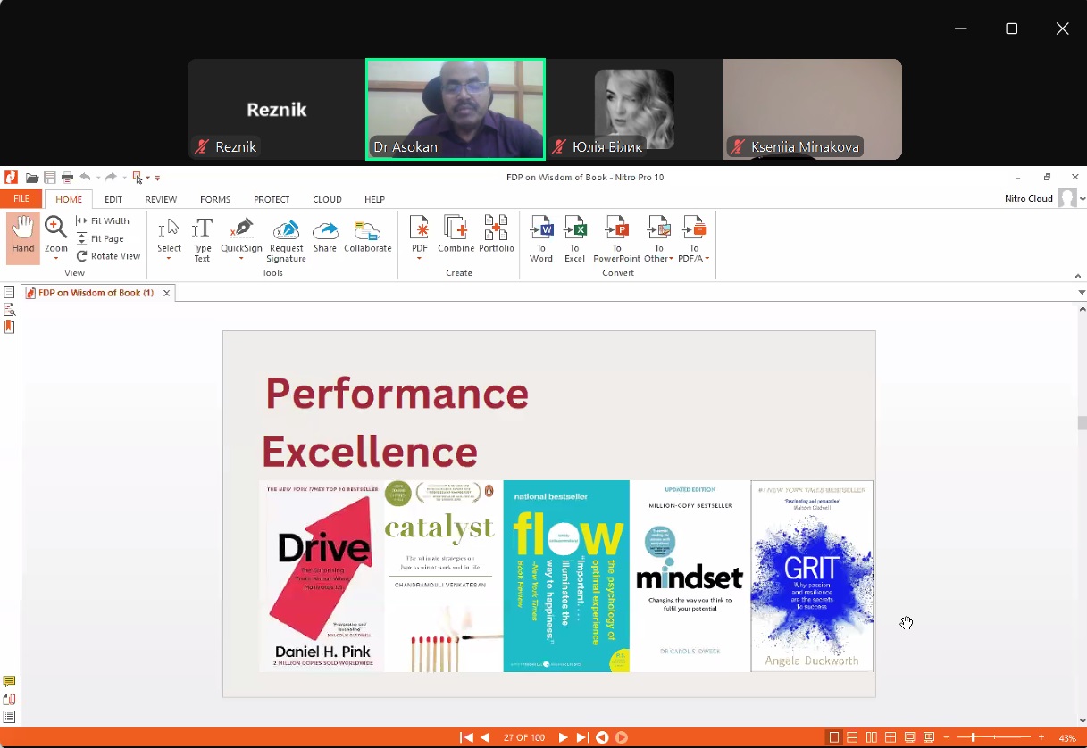Select the FDP on Wisdom of Book tab
The height and width of the screenshot is (748, 1087).
tap(96, 293)
